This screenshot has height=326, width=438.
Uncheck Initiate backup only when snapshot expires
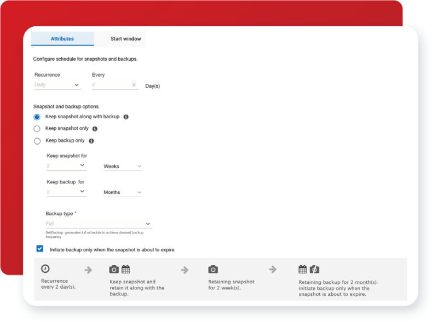(x=39, y=249)
